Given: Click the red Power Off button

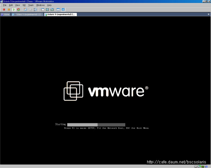Looking at the screenshot, I should pos(4,10).
